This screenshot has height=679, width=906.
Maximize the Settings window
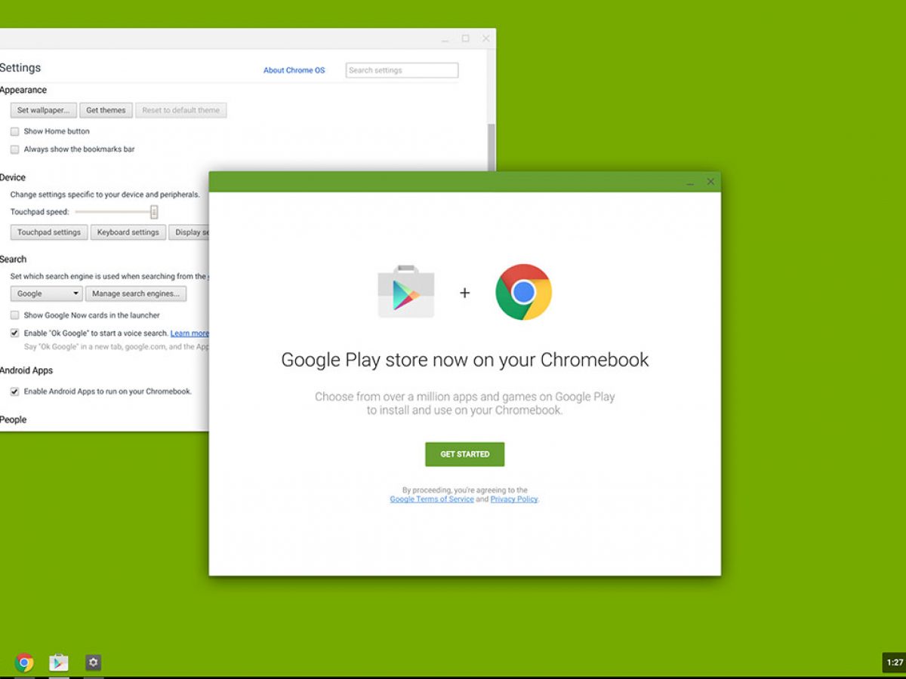click(x=465, y=38)
